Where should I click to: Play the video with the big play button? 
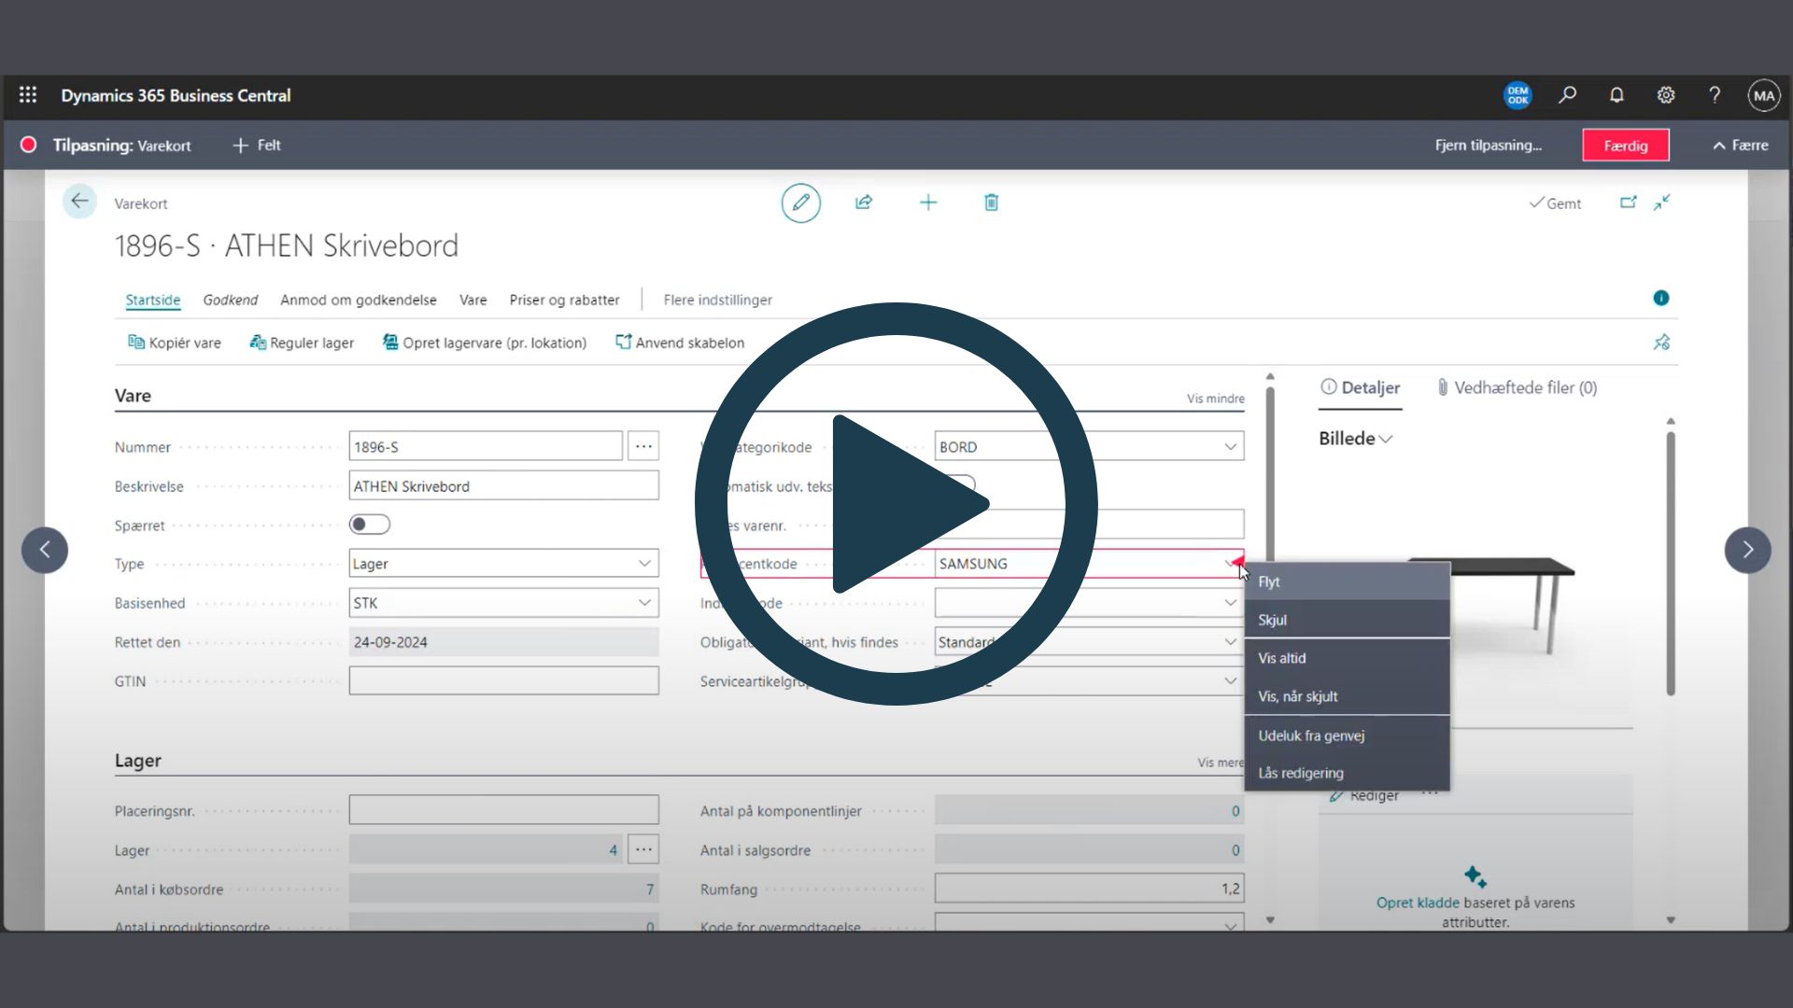[896, 504]
